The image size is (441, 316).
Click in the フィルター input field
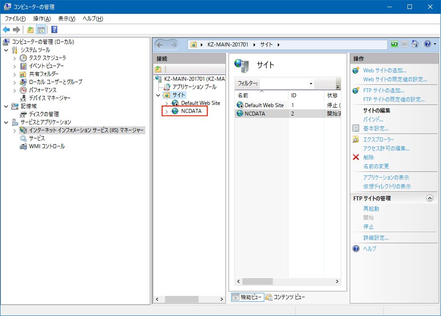(284, 83)
